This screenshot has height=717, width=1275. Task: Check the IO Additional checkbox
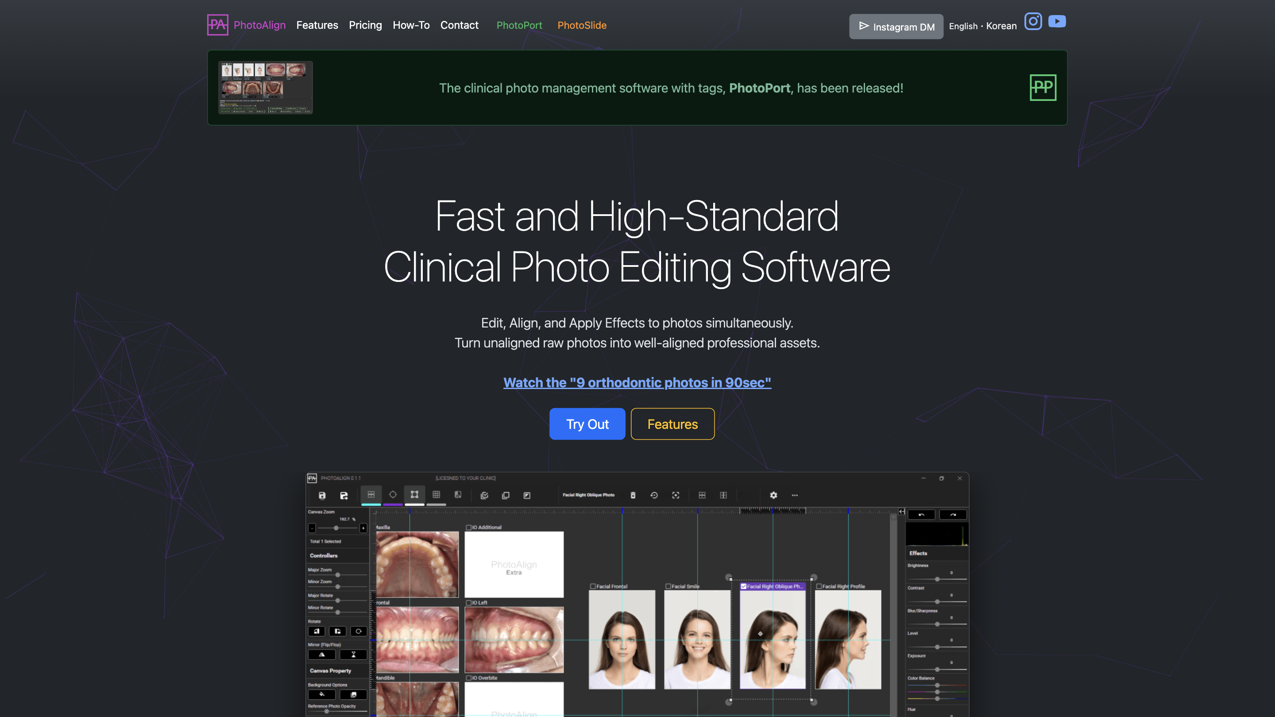(x=469, y=528)
